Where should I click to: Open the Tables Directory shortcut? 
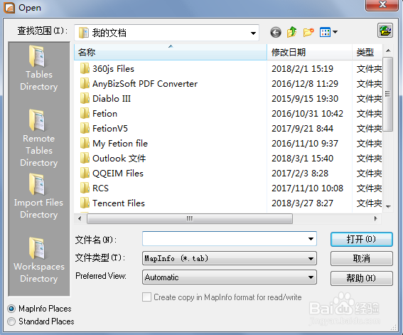39,68
